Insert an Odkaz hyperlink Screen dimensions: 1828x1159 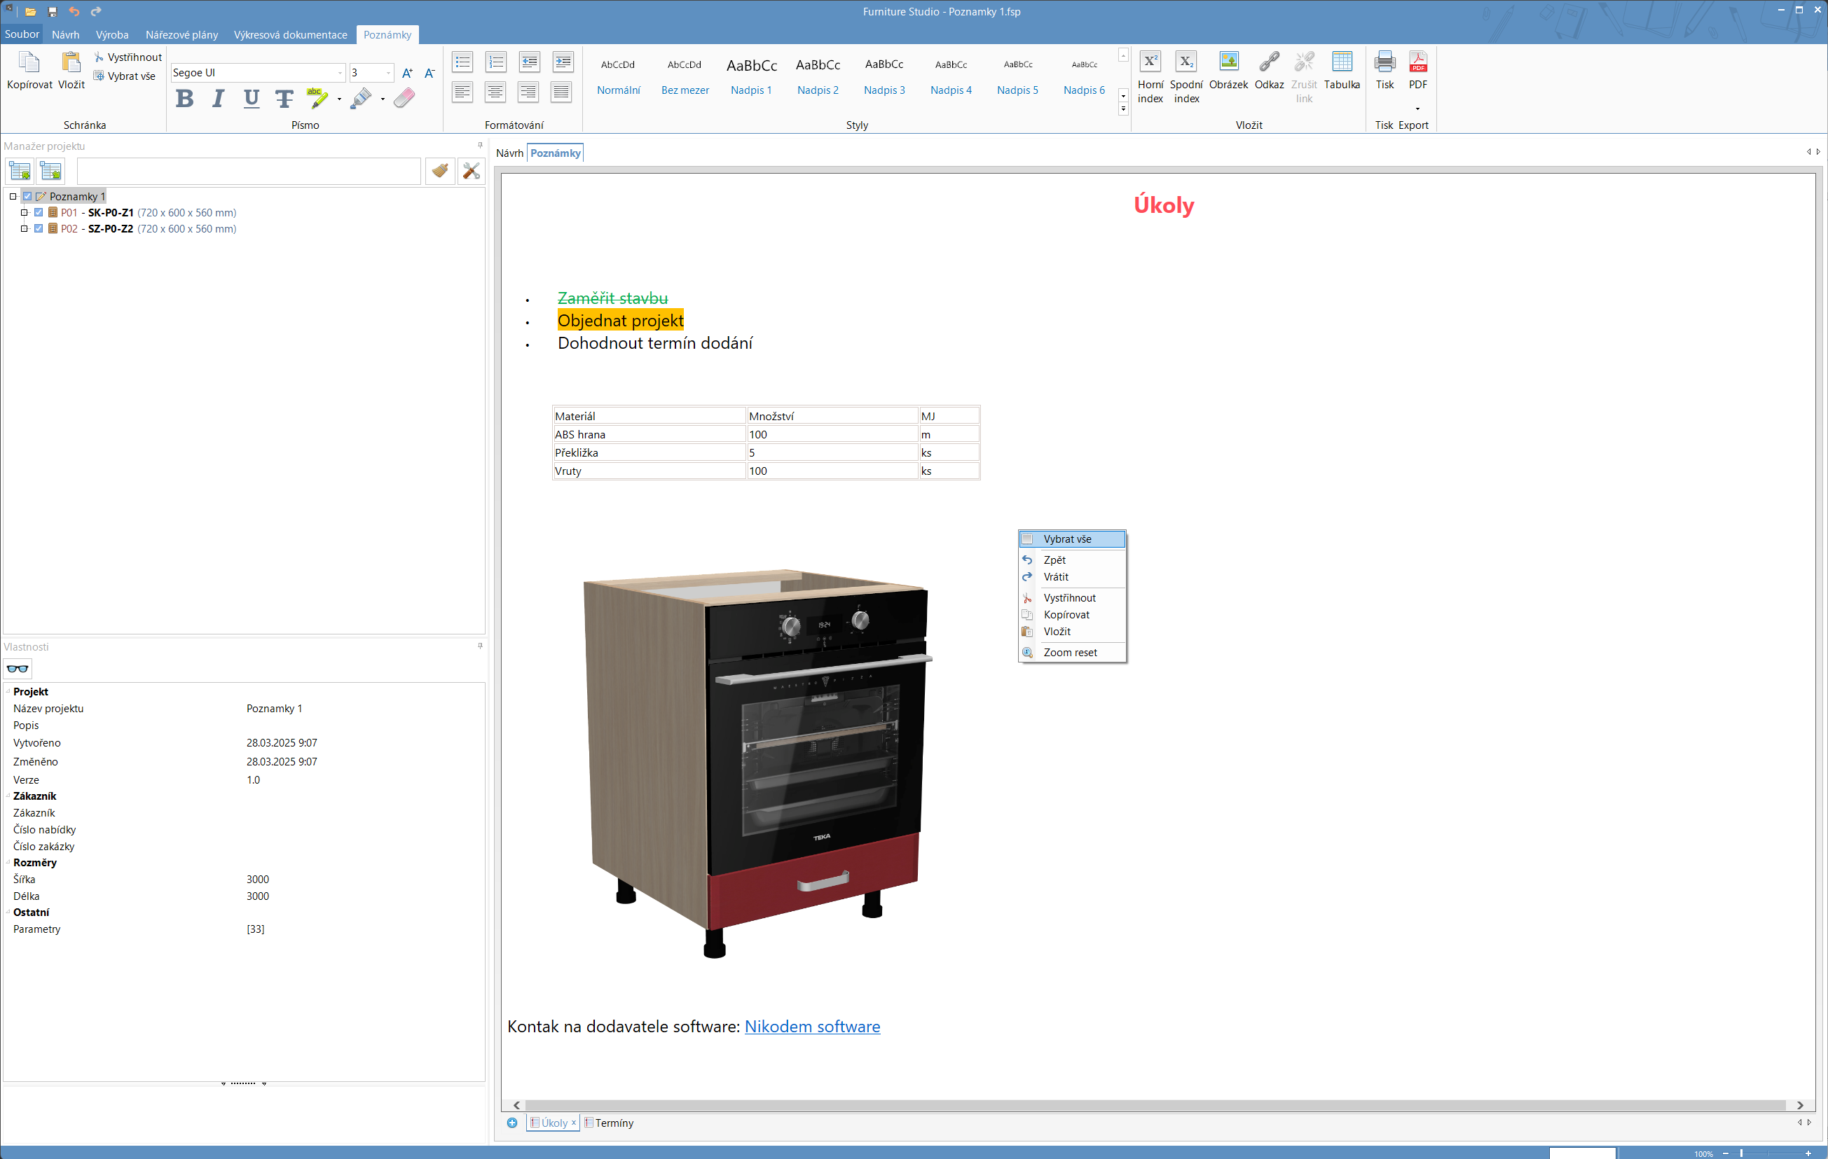1270,70
